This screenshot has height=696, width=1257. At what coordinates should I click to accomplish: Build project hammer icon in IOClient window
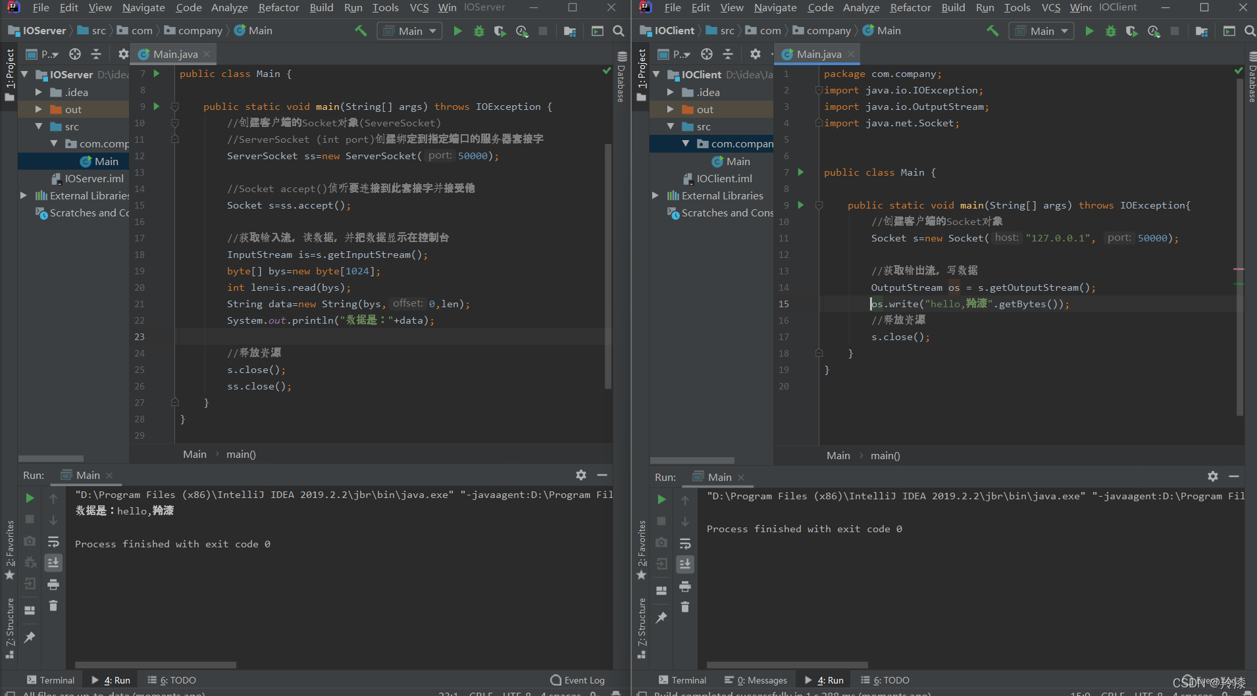992,30
